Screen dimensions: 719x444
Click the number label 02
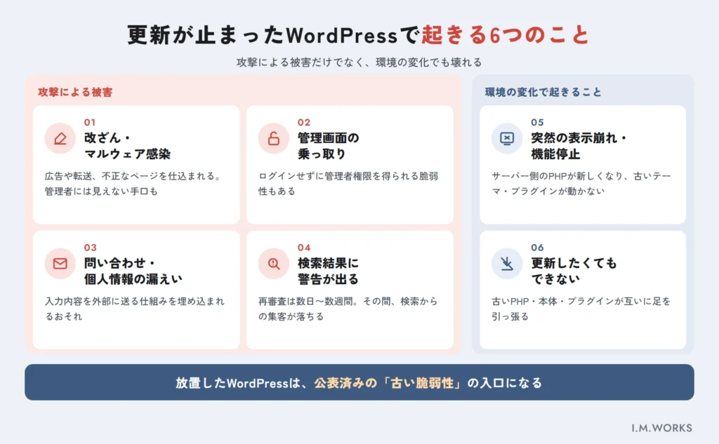(x=304, y=122)
